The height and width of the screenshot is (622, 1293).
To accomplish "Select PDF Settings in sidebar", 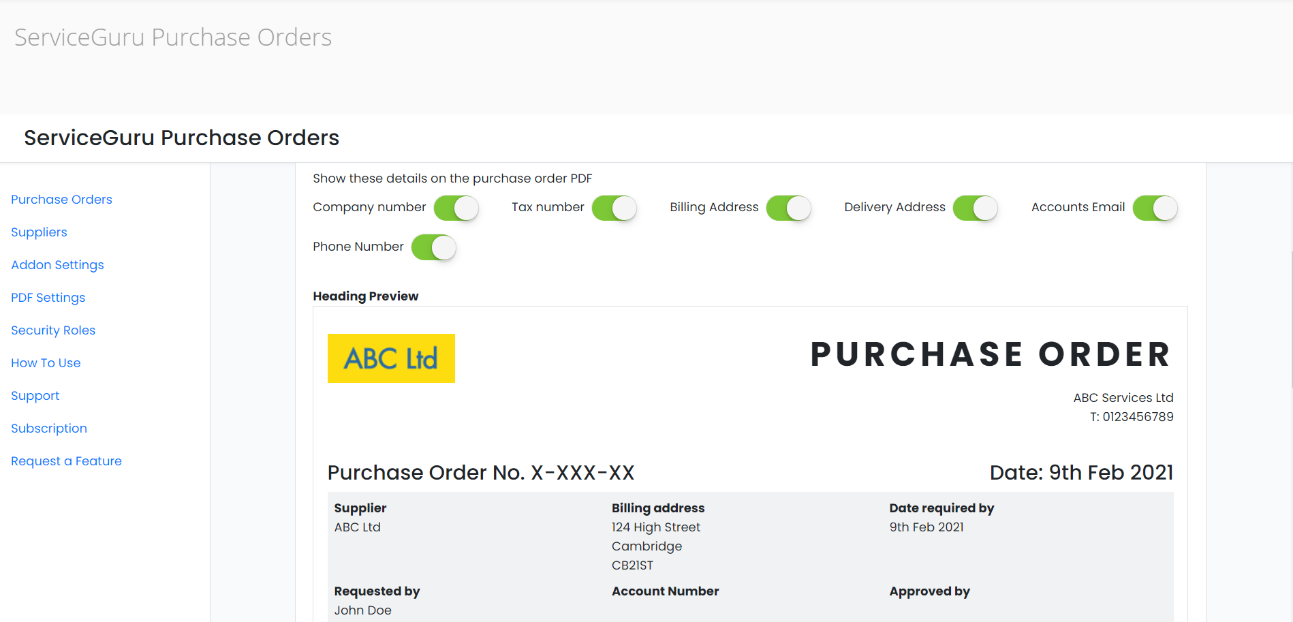I will point(48,298).
